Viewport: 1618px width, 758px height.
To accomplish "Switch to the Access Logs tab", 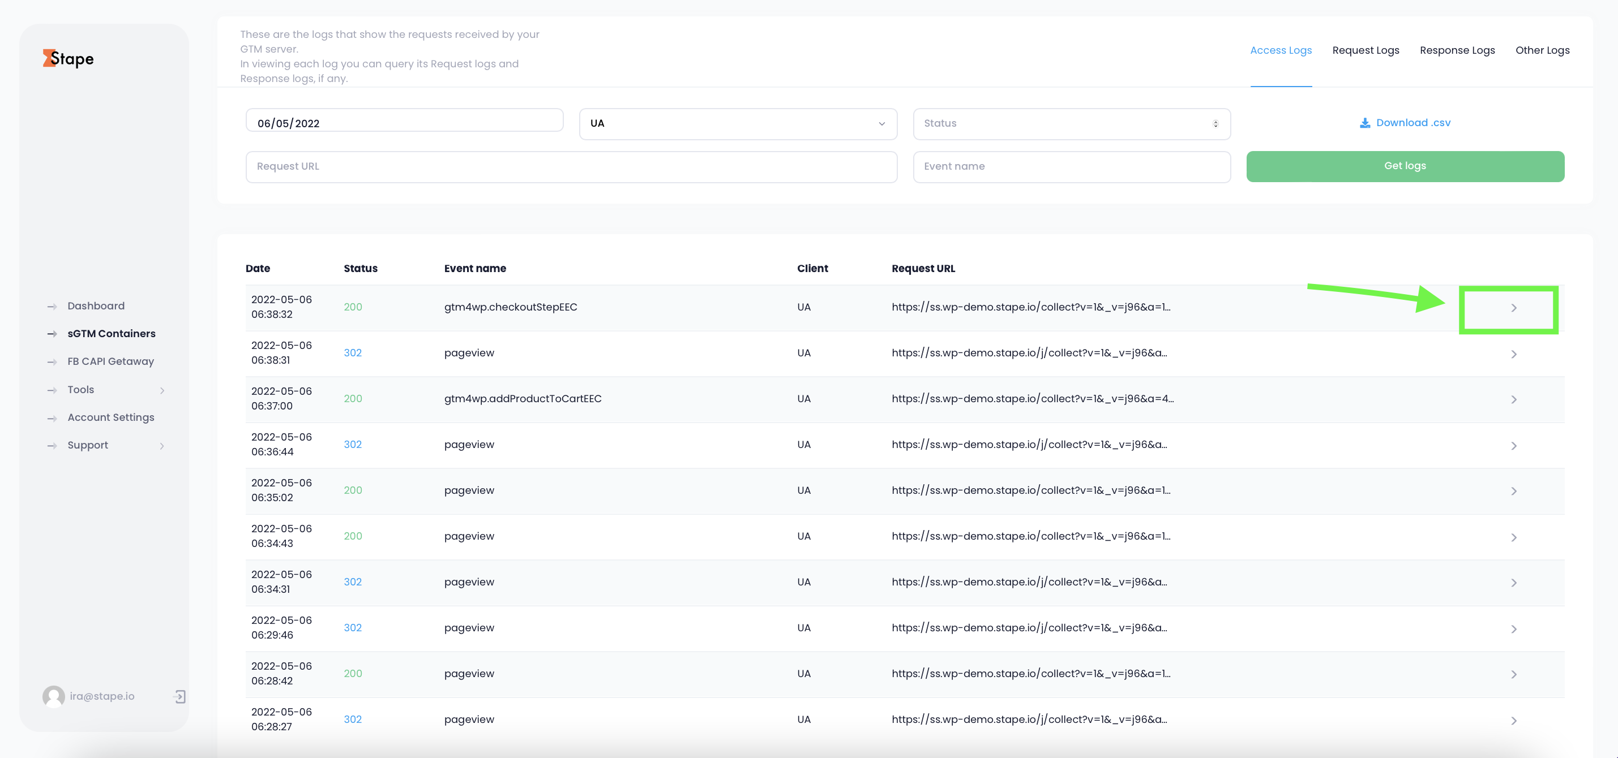I will coord(1281,50).
